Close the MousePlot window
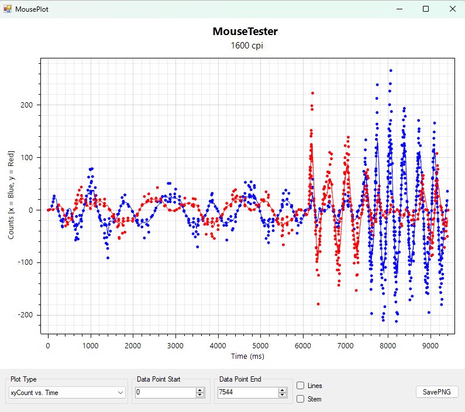Viewport: 465px width, 412px height. point(452,9)
